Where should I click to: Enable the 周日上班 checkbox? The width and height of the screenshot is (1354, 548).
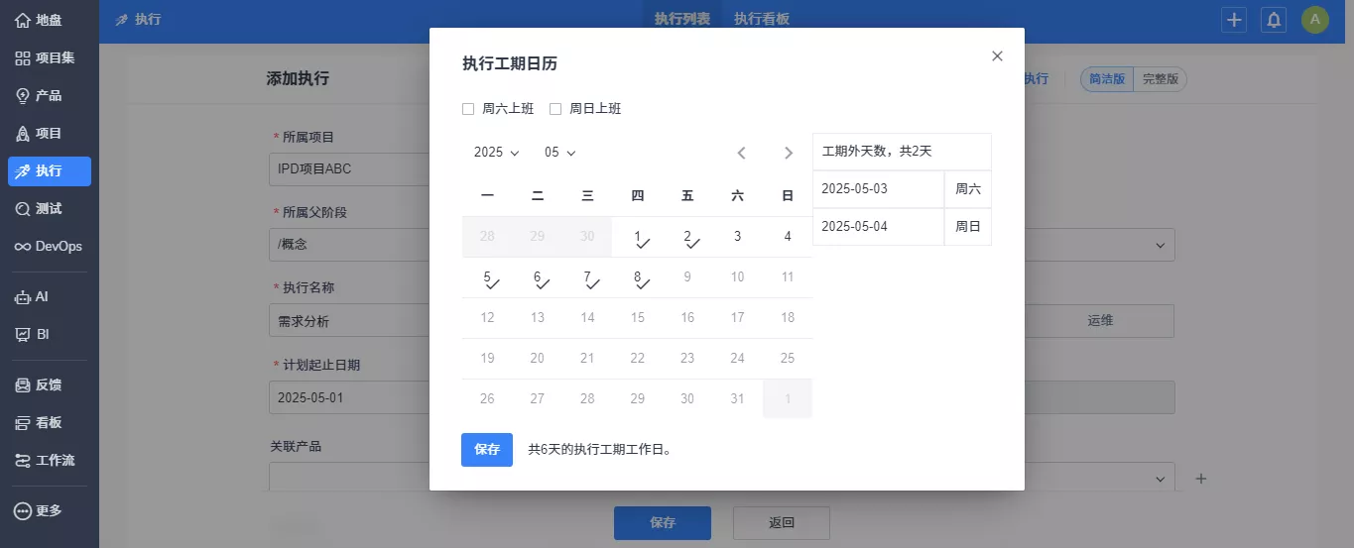[x=555, y=109]
